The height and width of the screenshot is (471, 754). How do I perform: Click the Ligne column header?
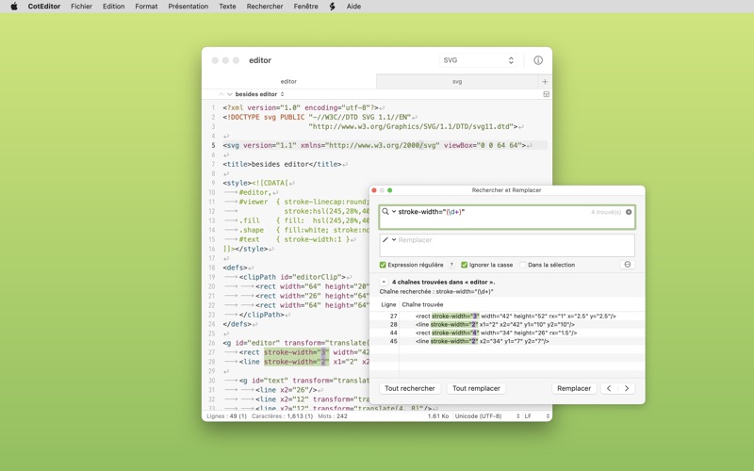388,304
